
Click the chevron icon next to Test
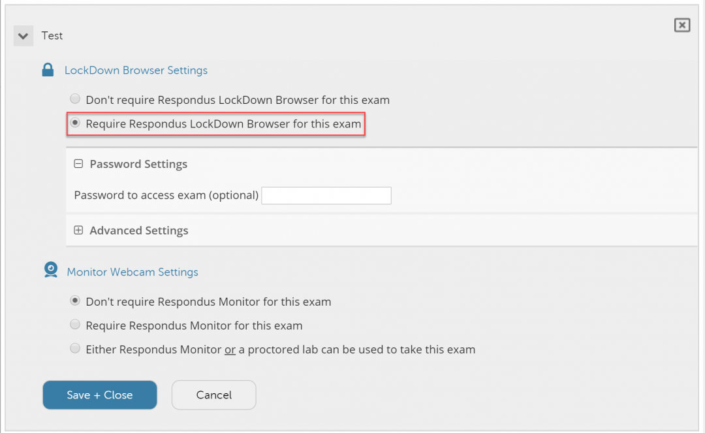pos(23,35)
